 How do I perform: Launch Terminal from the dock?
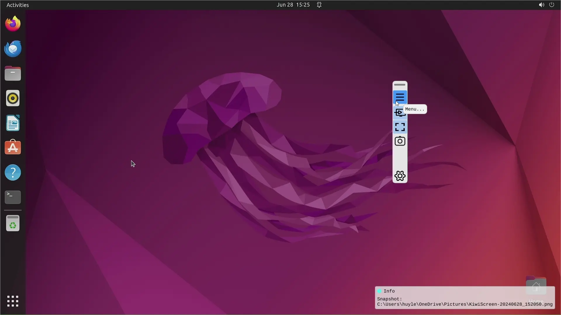13,197
